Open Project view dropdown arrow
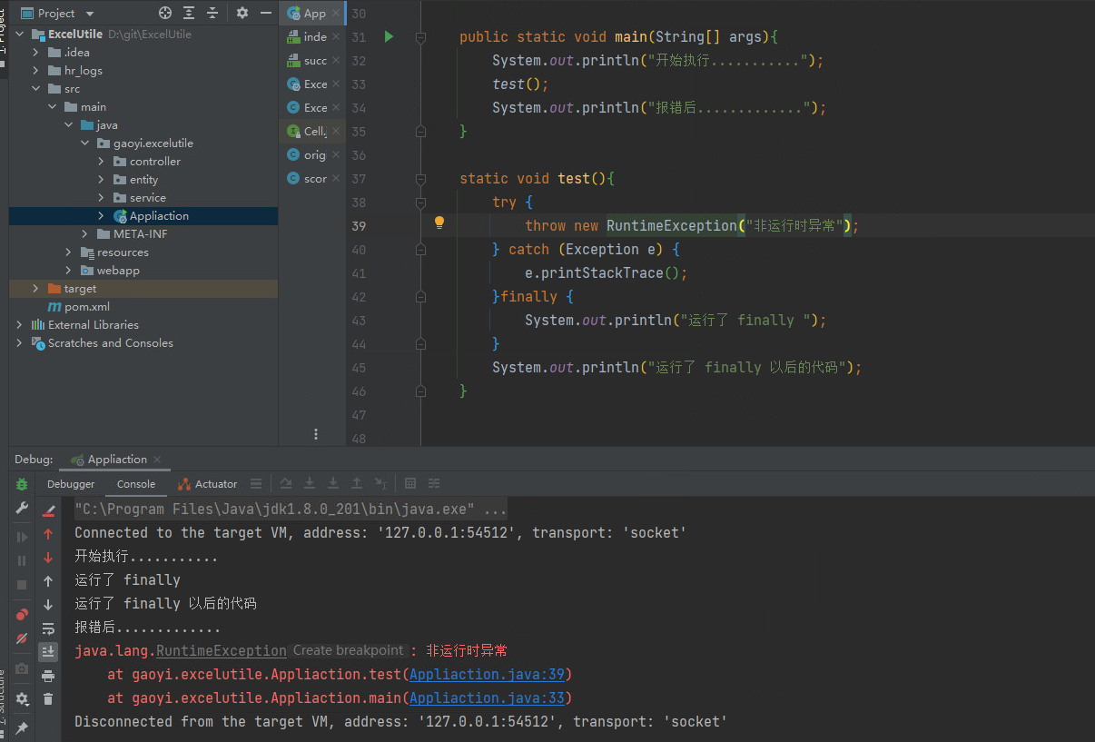Screen dimensions: 1095x742 tap(89, 14)
